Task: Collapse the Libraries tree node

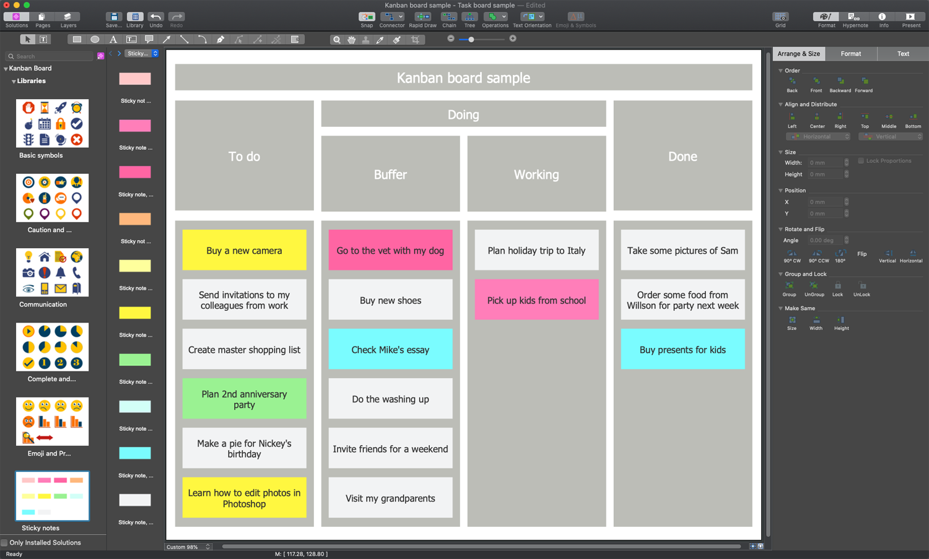Action: point(14,81)
